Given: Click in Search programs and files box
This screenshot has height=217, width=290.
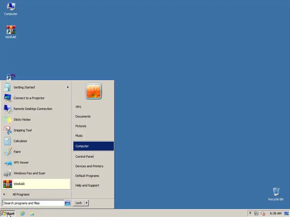Looking at the screenshot, I should pos(33,203).
